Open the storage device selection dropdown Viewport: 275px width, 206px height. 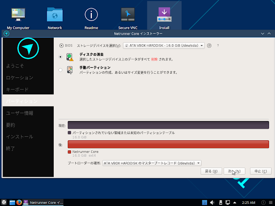(164, 45)
